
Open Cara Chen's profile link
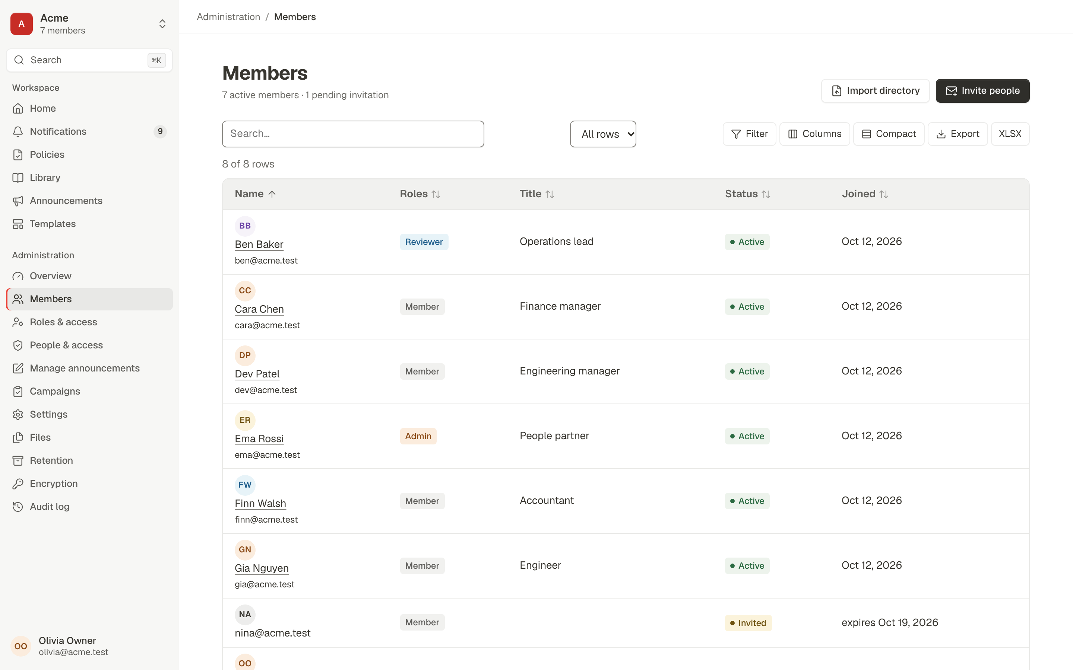point(259,309)
